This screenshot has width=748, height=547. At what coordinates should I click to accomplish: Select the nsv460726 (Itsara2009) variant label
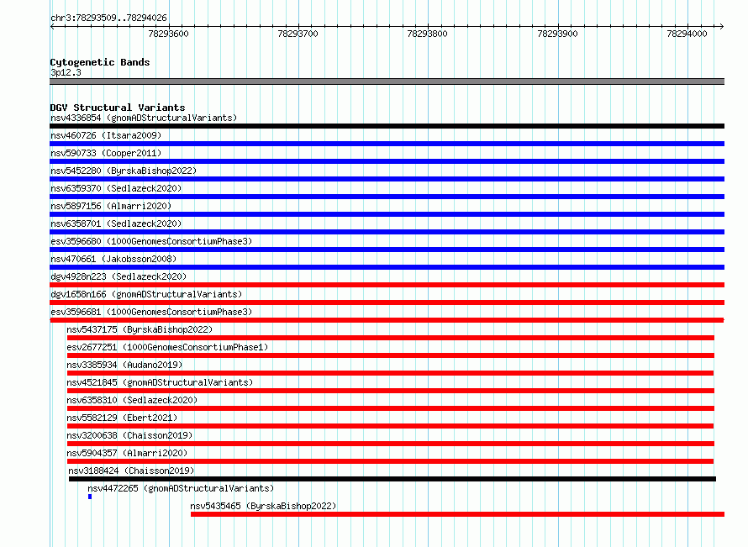click(x=106, y=135)
